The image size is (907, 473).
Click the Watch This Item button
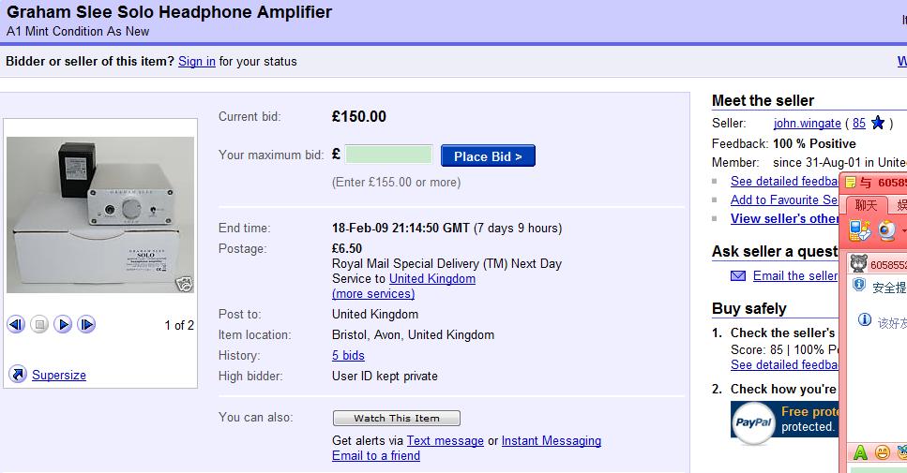pyautogui.click(x=397, y=418)
